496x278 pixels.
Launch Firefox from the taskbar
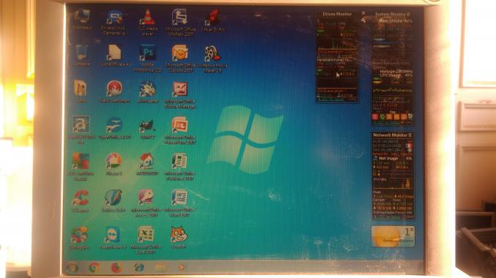click(x=116, y=268)
